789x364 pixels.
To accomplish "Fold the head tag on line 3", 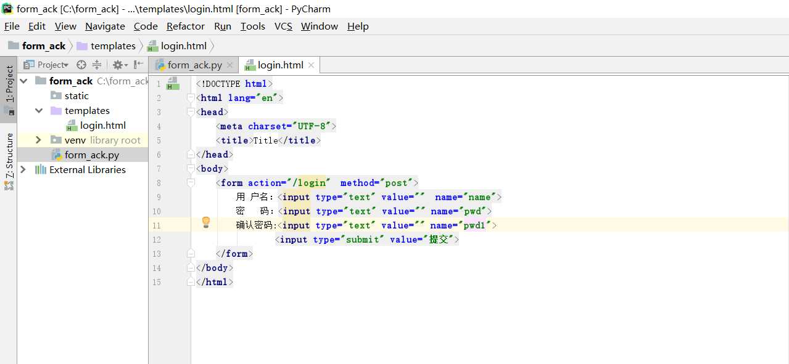I will tap(191, 111).
